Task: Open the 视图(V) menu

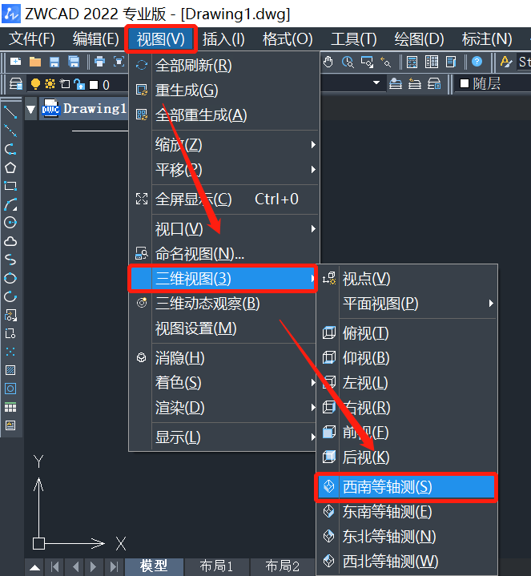Action: point(161,39)
